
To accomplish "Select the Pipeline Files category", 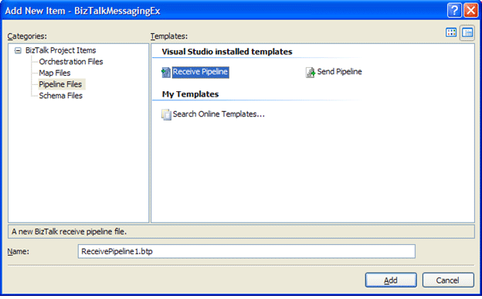I will pyautogui.click(x=61, y=84).
